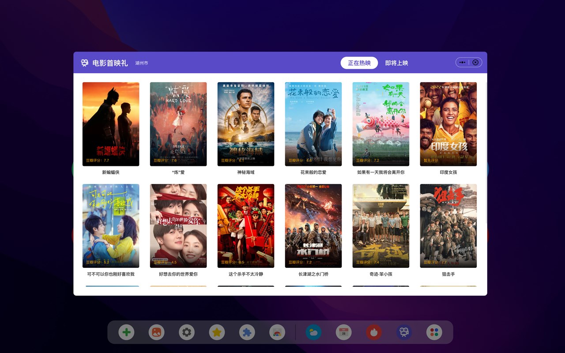Open the "炼"爱 Hard Love poster
Viewport: 565px width, 353px height.
(x=178, y=124)
